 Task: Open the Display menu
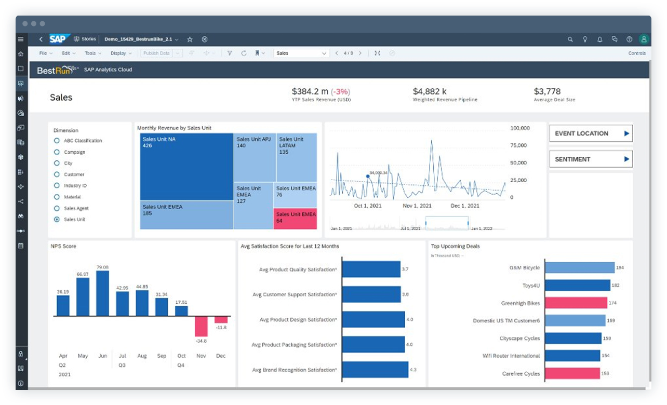tap(121, 53)
